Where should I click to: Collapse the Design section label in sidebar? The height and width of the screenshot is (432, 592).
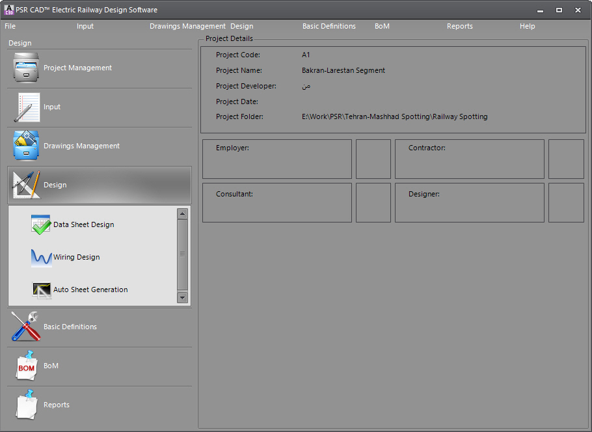pos(55,185)
